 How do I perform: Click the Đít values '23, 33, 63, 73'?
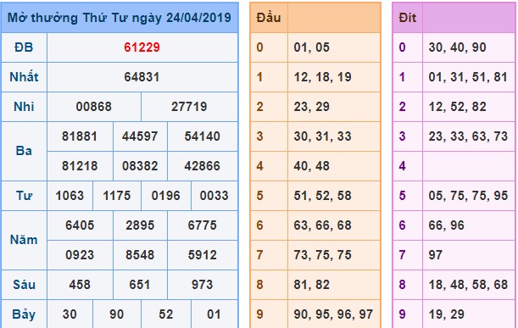[468, 136]
